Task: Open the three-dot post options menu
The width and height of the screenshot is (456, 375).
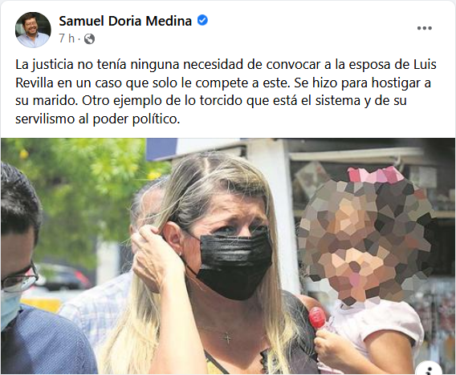Action: [x=425, y=28]
